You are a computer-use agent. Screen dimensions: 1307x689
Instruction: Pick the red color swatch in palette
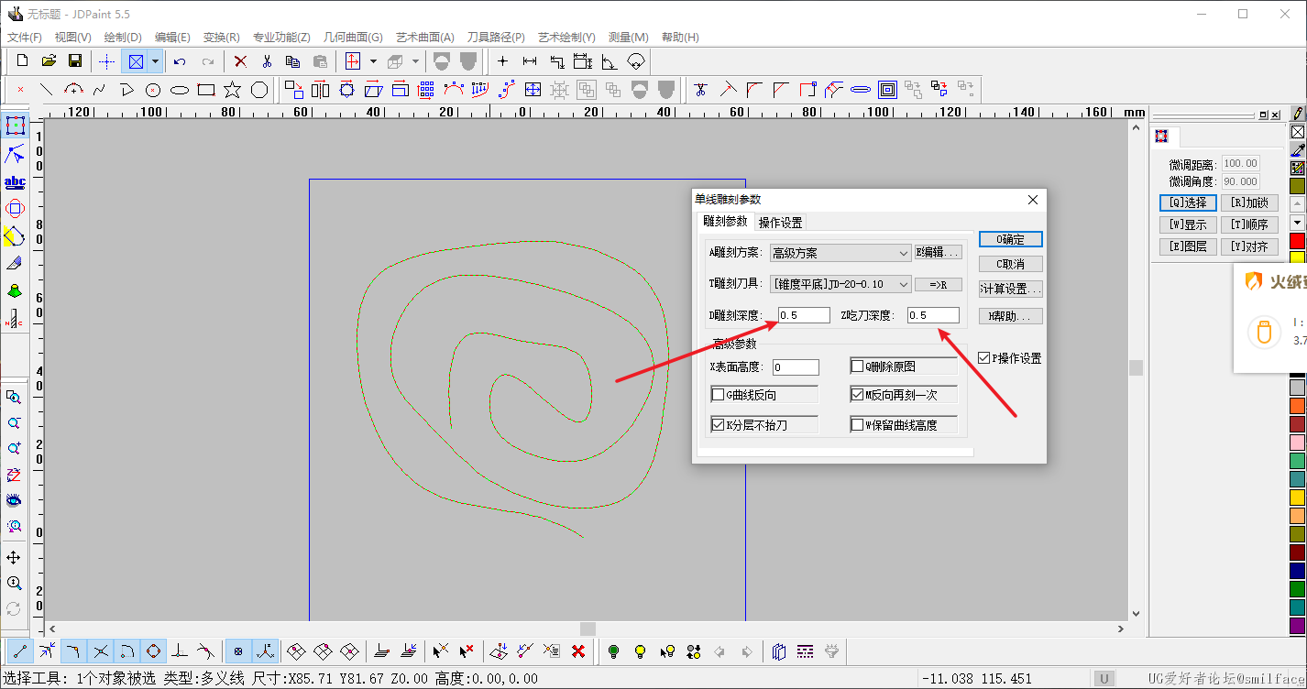(x=1297, y=240)
